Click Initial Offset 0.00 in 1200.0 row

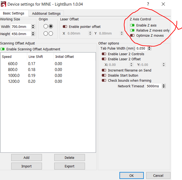(x=58, y=81)
